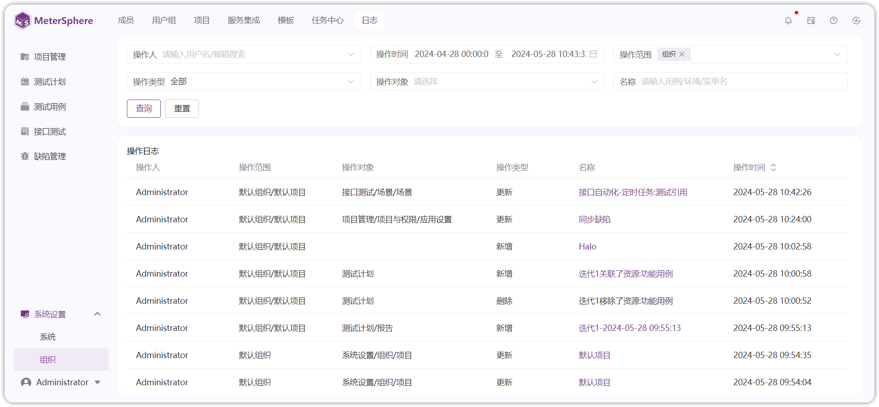Open the 同步缺陷 log link
Image resolution: width=879 pixels, height=407 pixels.
click(595, 219)
